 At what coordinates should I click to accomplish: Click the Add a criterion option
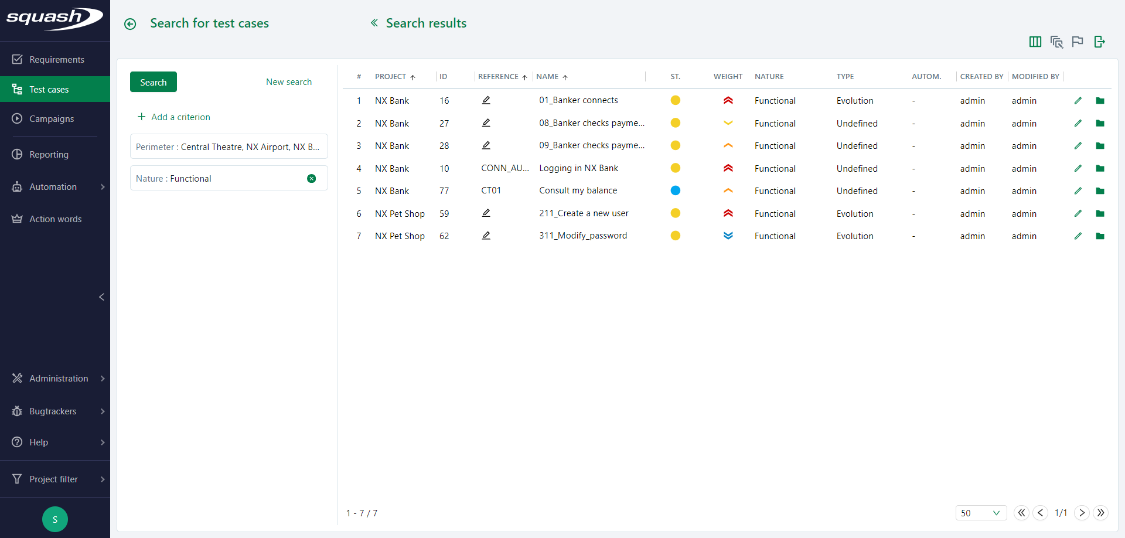click(174, 117)
